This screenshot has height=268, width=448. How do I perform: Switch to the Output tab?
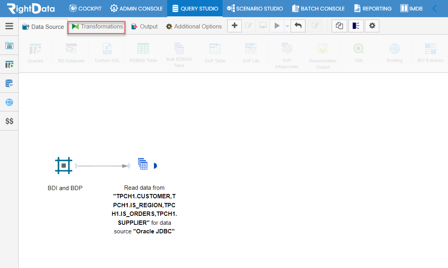click(x=145, y=26)
